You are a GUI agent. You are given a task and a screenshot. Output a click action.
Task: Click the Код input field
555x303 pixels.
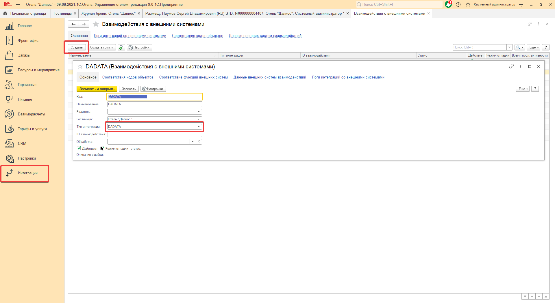pos(155,97)
